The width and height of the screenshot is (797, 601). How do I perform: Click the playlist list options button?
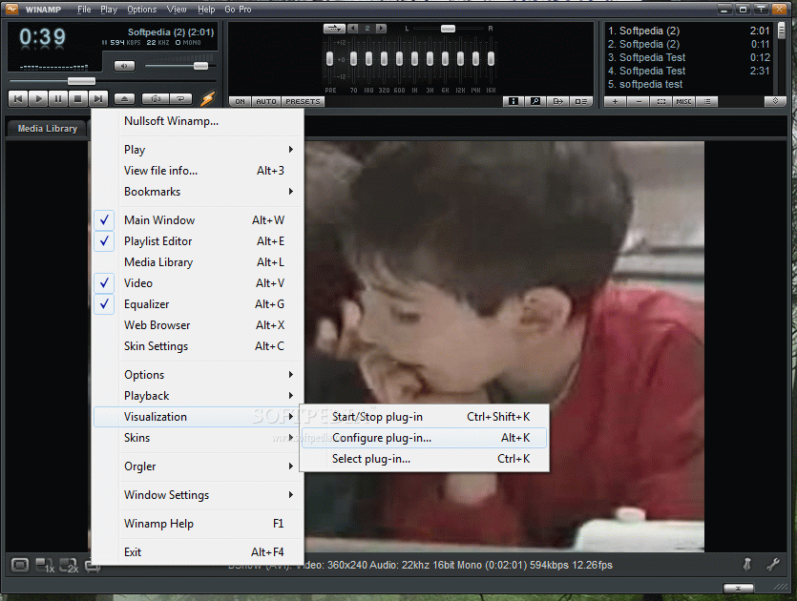[707, 102]
